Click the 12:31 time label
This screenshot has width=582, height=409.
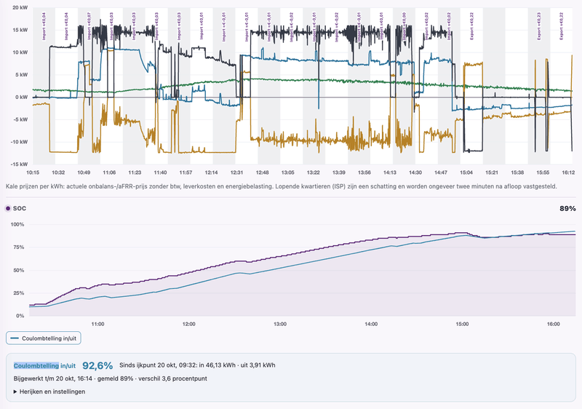(237, 172)
